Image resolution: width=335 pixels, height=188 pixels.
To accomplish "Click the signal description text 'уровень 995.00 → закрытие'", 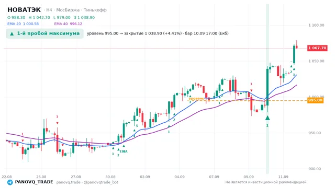I will [116, 33].
